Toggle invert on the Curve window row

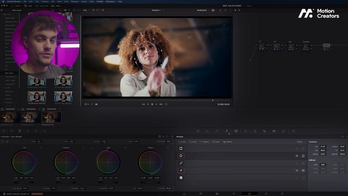tap(297, 170)
